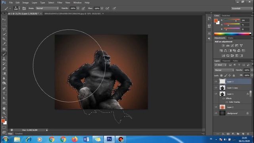This screenshot has width=254, height=143.
Task: Open painting Mode dropdown in options bar
Action: point(47,8)
